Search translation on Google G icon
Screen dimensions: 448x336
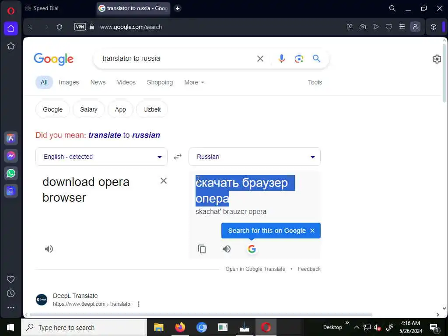[252, 249]
